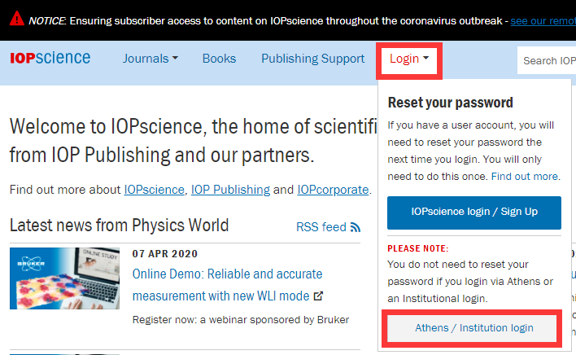Image resolution: width=576 pixels, height=355 pixels.
Task: Open the 'Online Demo: Reliable and accurate' article
Action: pos(227,274)
